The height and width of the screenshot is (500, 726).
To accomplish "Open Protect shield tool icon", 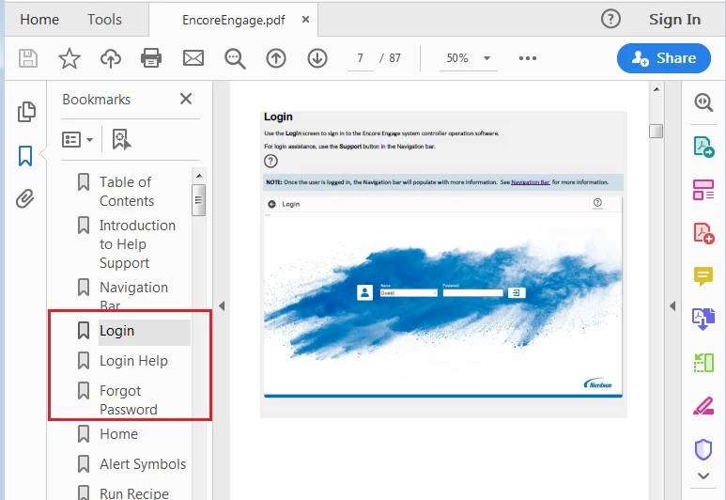I will pos(703,449).
